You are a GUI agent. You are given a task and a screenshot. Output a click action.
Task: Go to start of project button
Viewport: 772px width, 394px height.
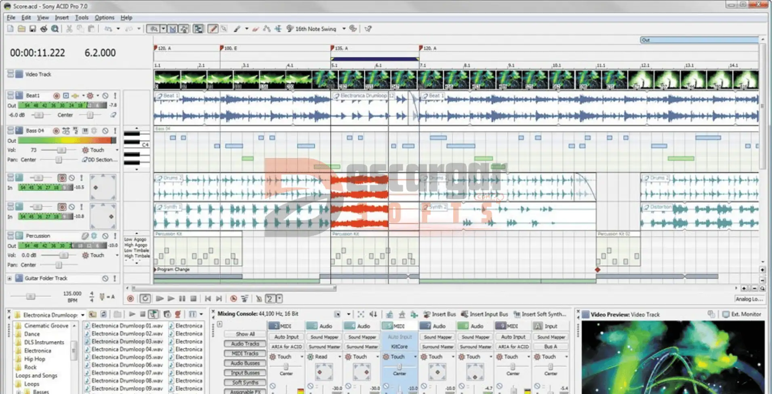click(x=208, y=299)
